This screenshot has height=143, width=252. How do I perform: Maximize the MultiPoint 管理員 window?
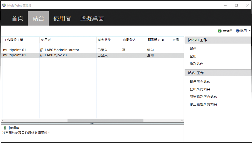236,5
